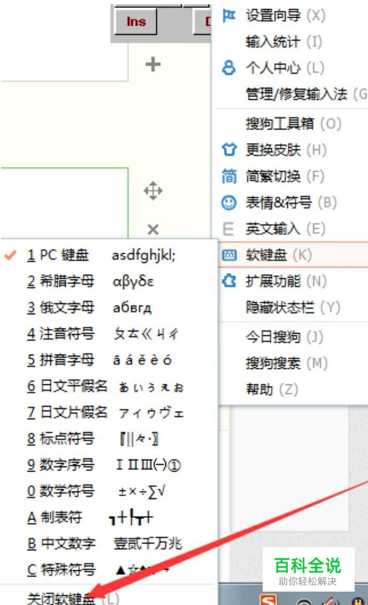The image size is (368, 605).
Task: Click the plus icon on soft keyboard panel
Action: click(x=153, y=64)
